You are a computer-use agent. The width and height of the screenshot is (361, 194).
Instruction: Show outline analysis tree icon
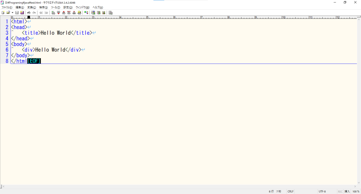[x=86, y=13]
